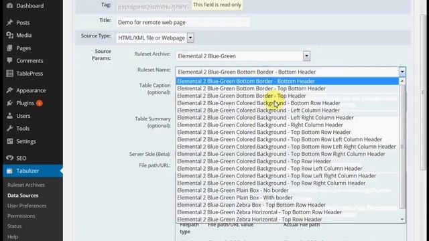Screen dimensions: 429x241
Task: Go to Data Sources submenu
Action: point(23,195)
